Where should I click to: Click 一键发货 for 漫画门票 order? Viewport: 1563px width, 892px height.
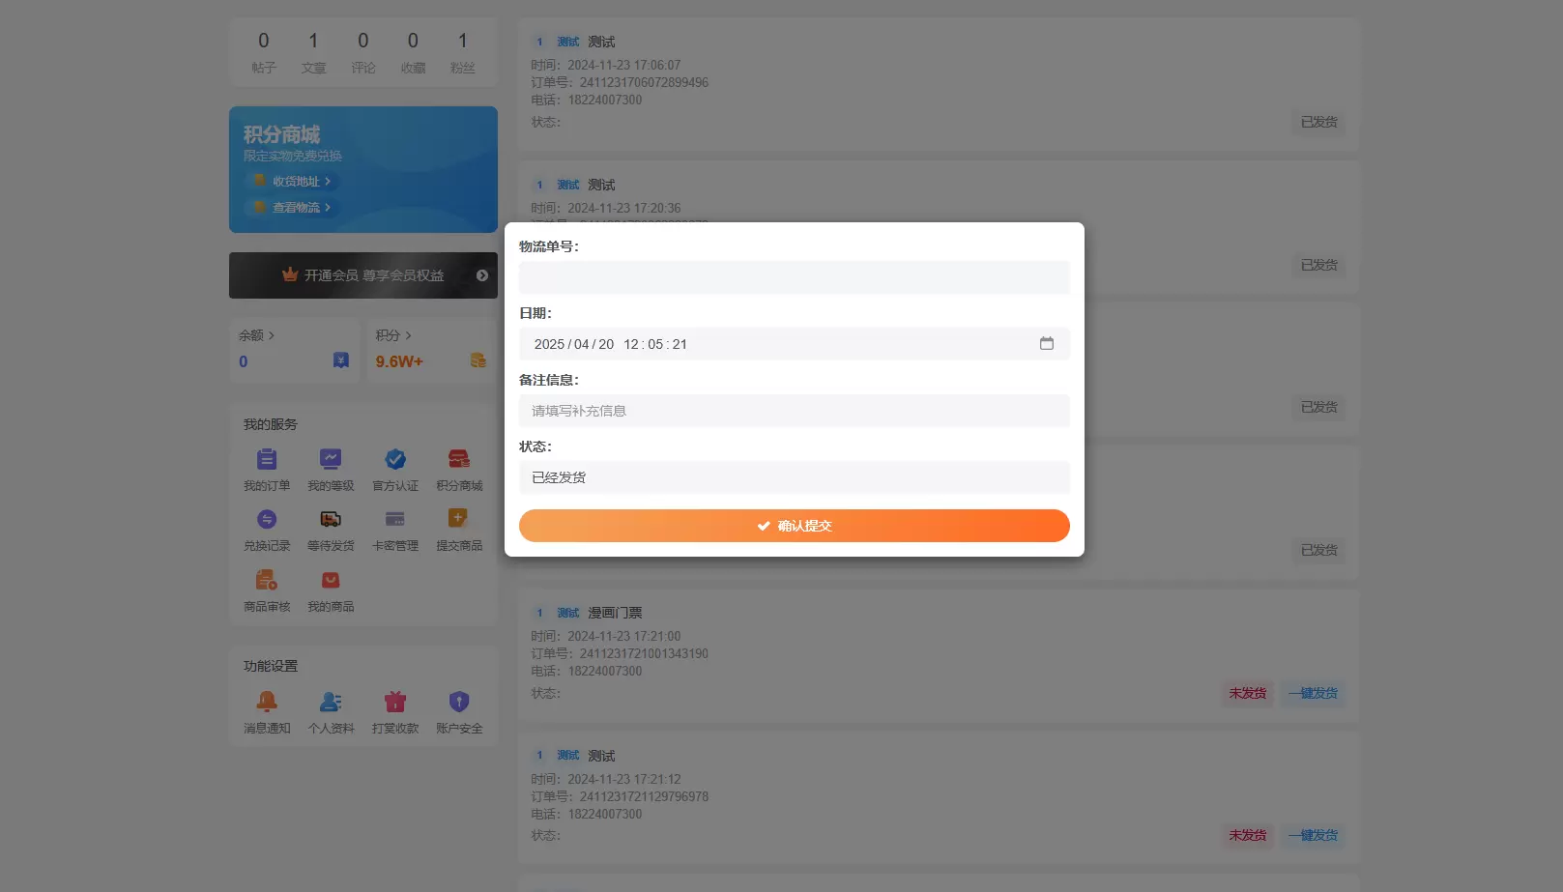tap(1313, 693)
